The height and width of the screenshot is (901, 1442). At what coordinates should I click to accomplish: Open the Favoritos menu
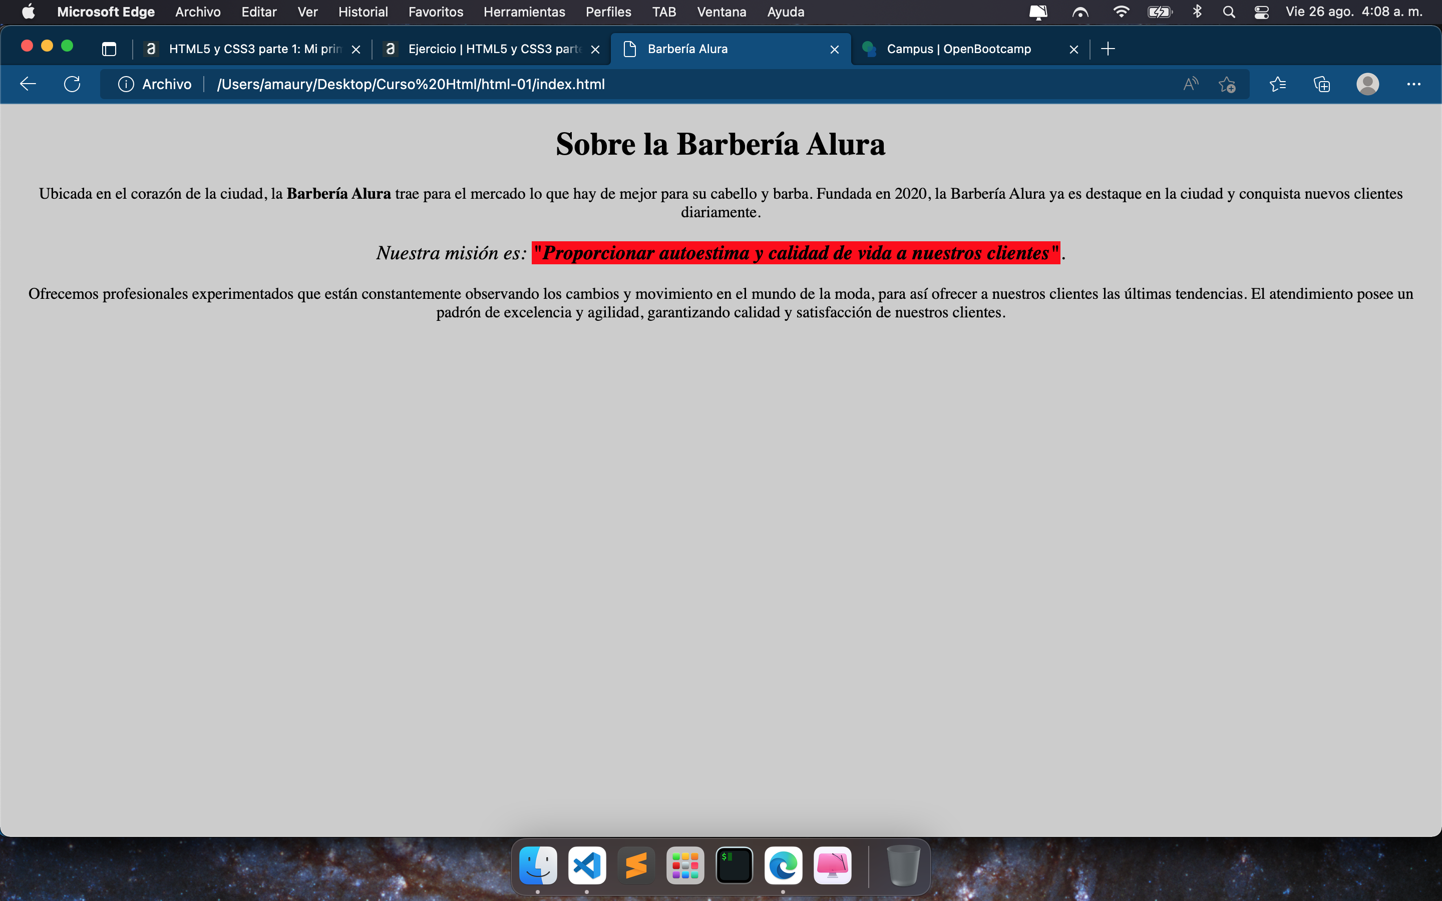click(436, 12)
